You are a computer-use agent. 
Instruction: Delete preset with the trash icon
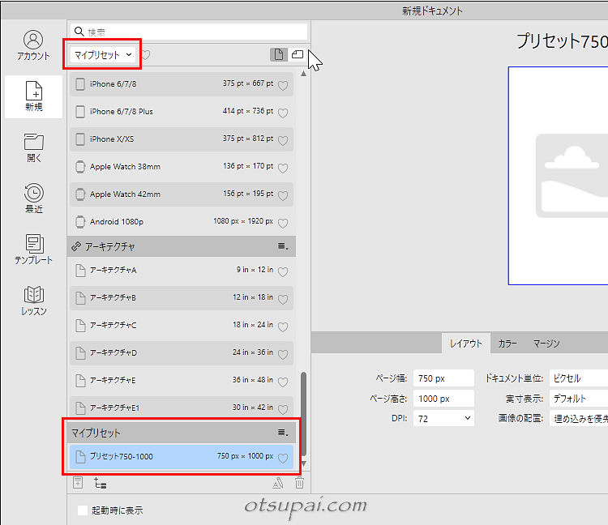[299, 483]
